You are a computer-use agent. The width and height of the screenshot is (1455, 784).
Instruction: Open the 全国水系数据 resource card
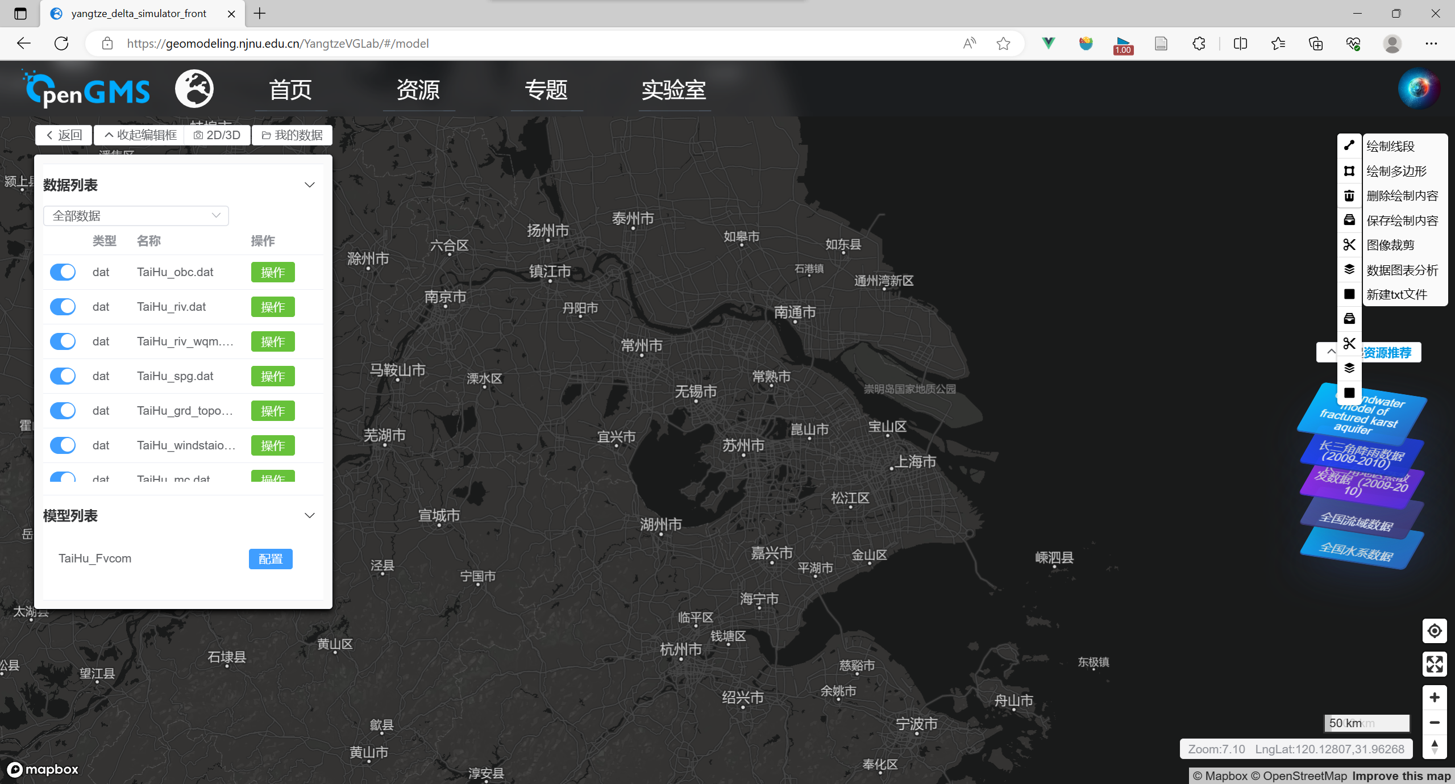pyautogui.click(x=1356, y=552)
